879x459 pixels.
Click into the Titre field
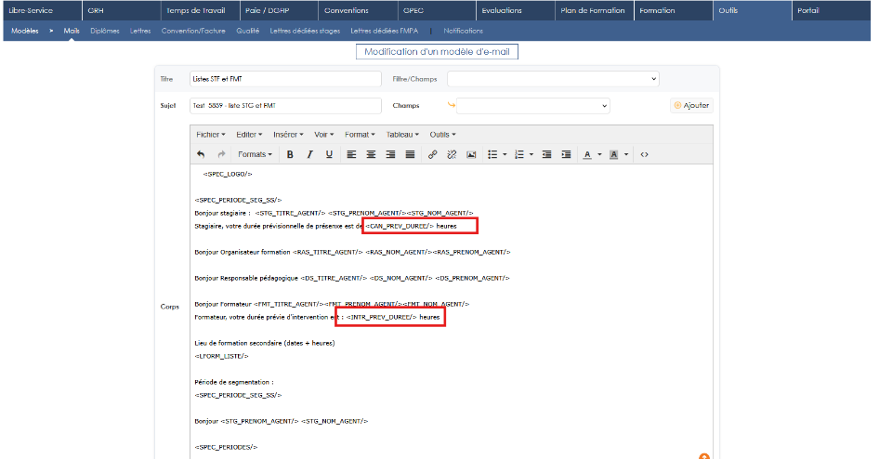(x=285, y=79)
